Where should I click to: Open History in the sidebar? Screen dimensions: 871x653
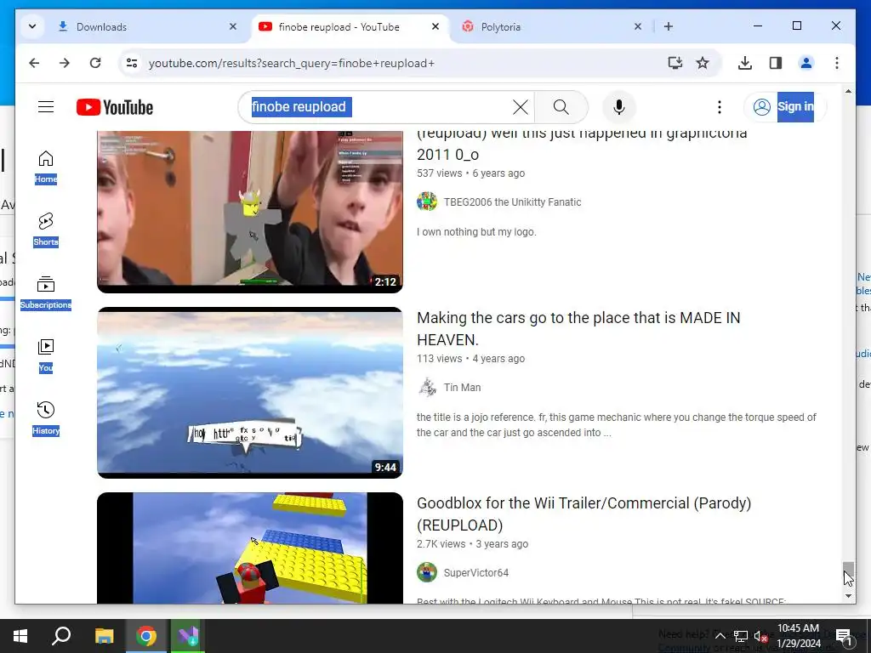click(x=46, y=418)
